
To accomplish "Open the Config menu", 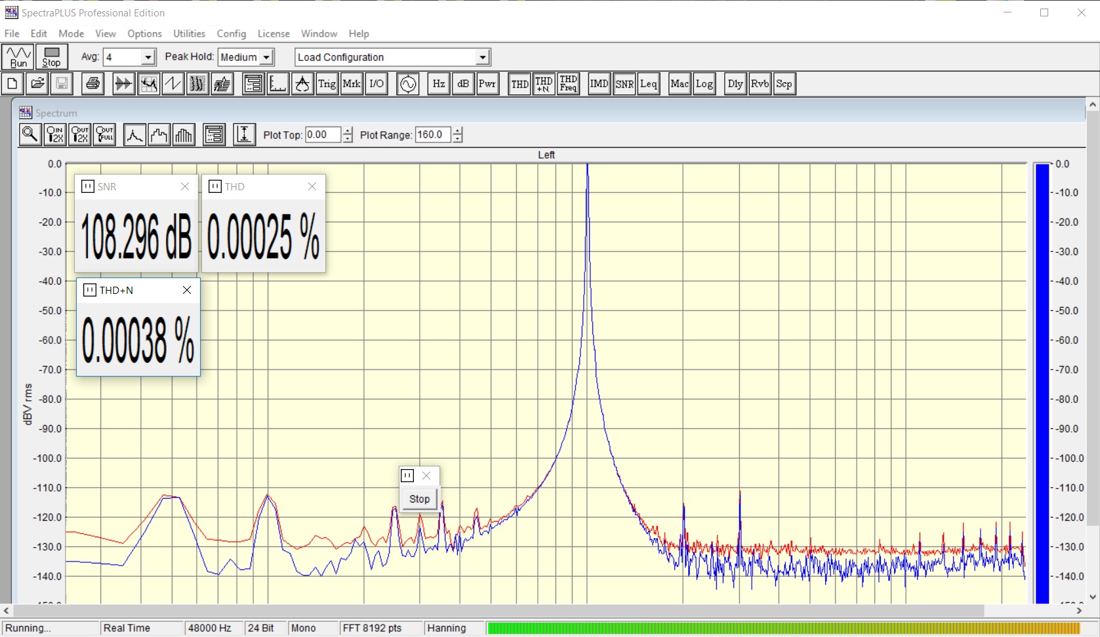I will tap(231, 33).
